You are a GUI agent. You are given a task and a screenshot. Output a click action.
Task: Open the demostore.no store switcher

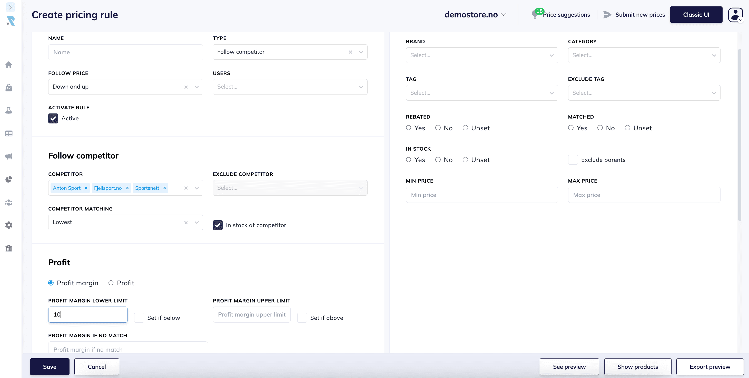(x=475, y=15)
